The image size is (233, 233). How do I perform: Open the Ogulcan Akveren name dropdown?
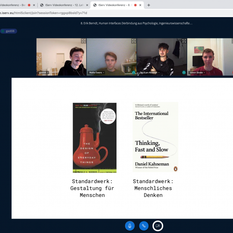coord(150,73)
